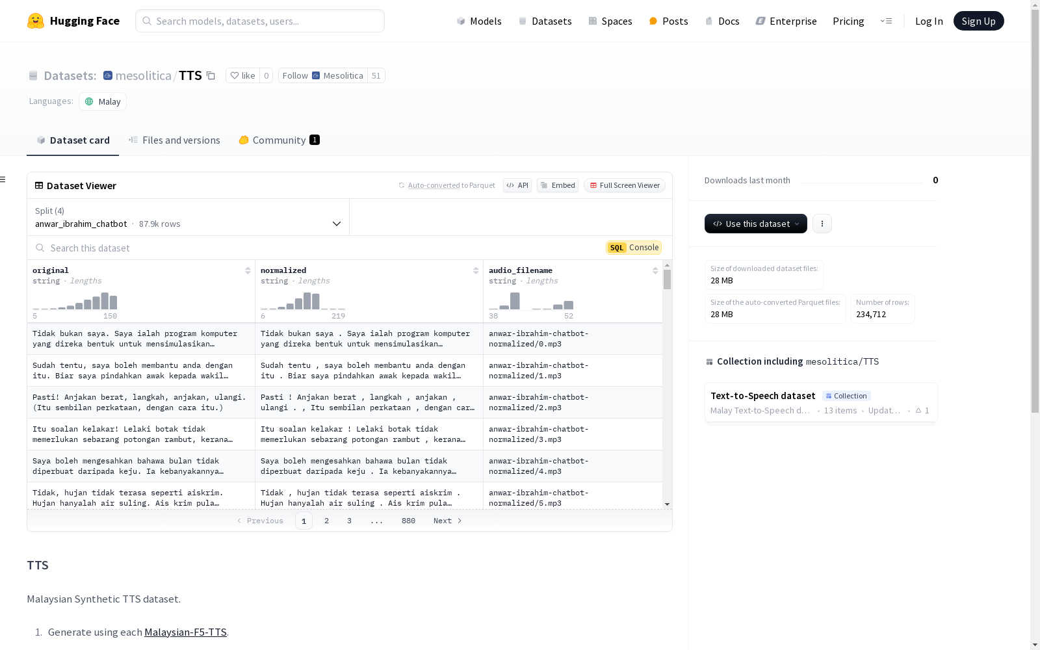Click the table scrollbar down arrow

click(x=667, y=504)
